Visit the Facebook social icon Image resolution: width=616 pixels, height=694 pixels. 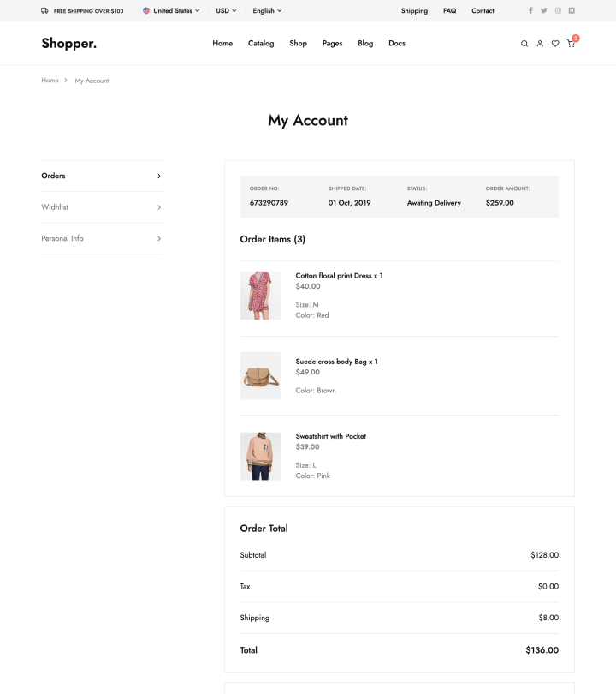tap(530, 11)
